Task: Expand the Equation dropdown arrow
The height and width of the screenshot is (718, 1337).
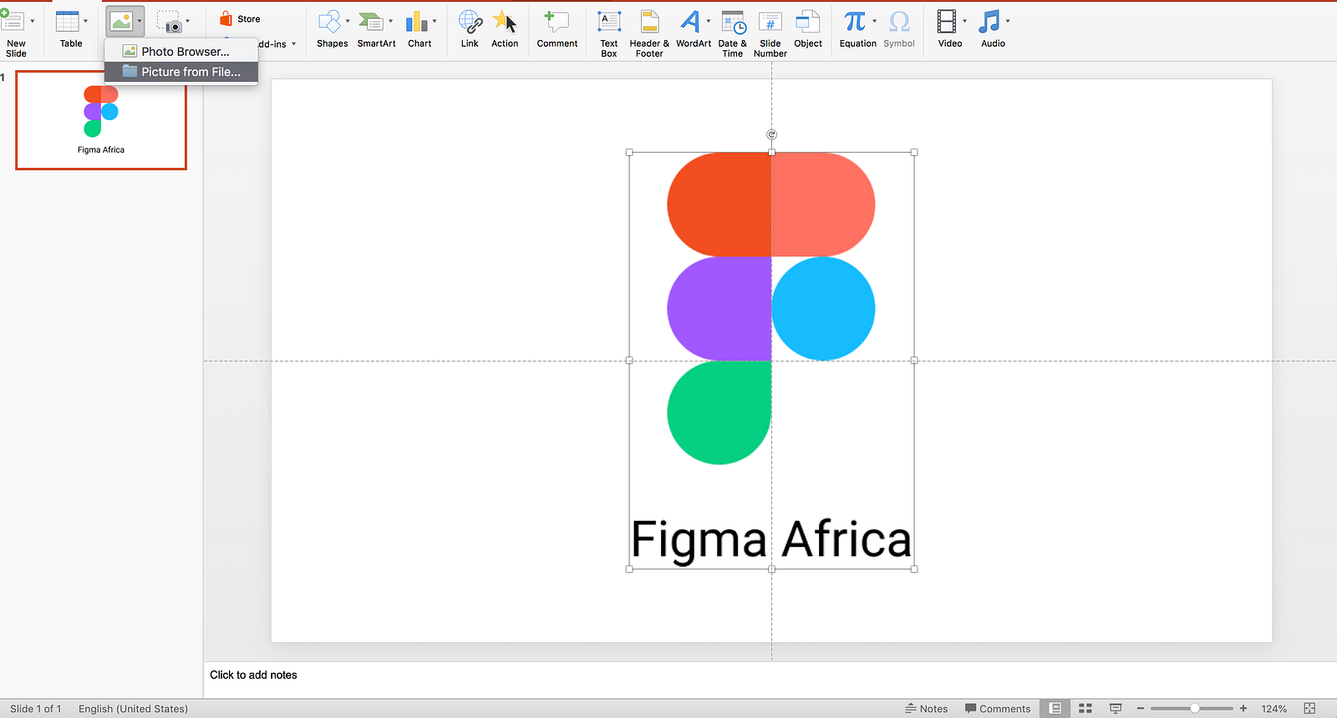Action: point(874,22)
